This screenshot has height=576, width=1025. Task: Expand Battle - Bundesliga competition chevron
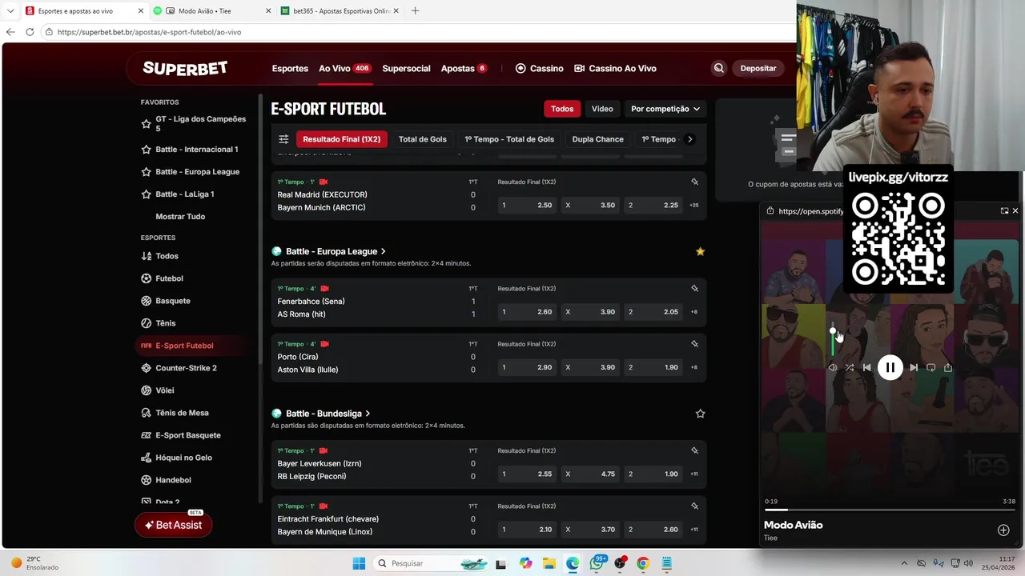coord(368,414)
